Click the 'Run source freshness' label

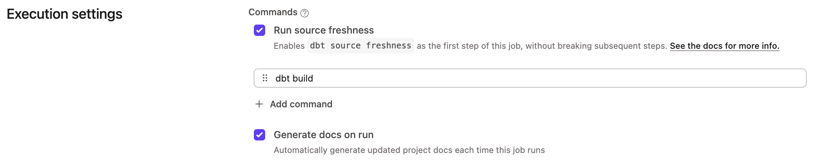click(324, 30)
